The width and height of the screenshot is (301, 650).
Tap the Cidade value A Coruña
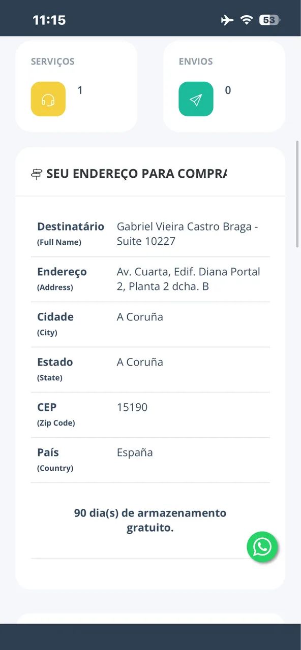(140, 317)
